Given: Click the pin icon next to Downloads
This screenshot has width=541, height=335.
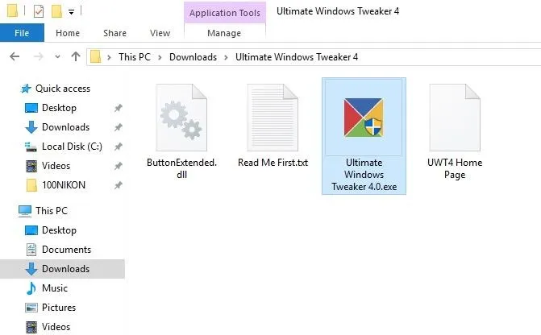Looking at the screenshot, I should coord(118,127).
